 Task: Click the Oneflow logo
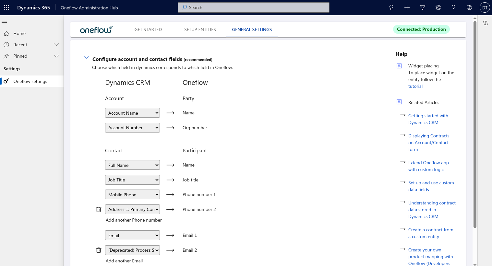coord(96,29)
